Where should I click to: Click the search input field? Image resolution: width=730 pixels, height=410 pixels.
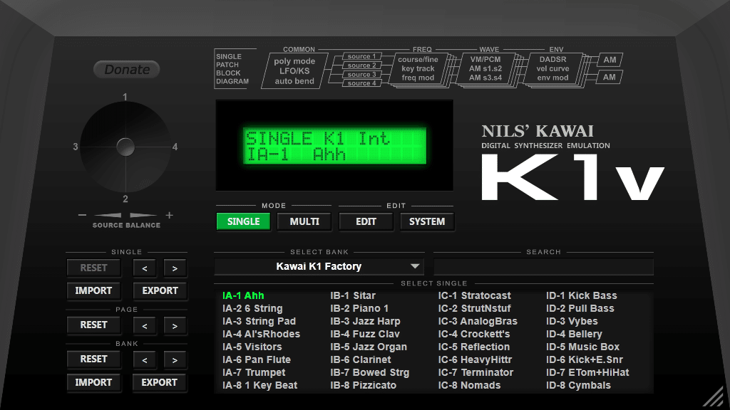click(543, 267)
